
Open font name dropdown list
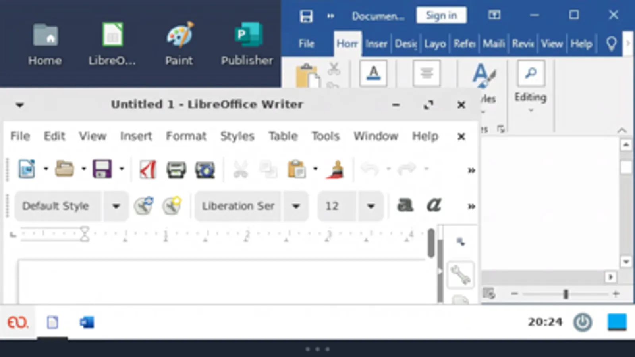(x=296, y=206)
